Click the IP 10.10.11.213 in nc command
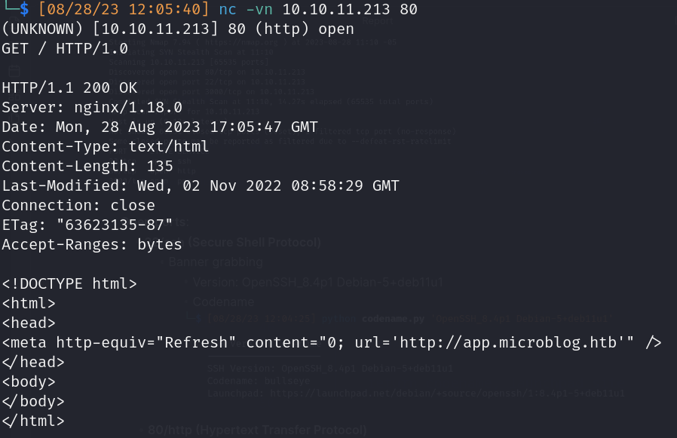The height and width of the screenshot is (438, 677). tap(336, 9)
